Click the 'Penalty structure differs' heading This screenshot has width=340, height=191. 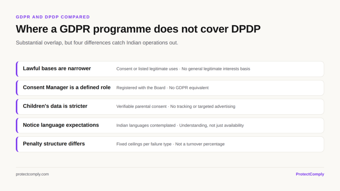pos(54,144)
